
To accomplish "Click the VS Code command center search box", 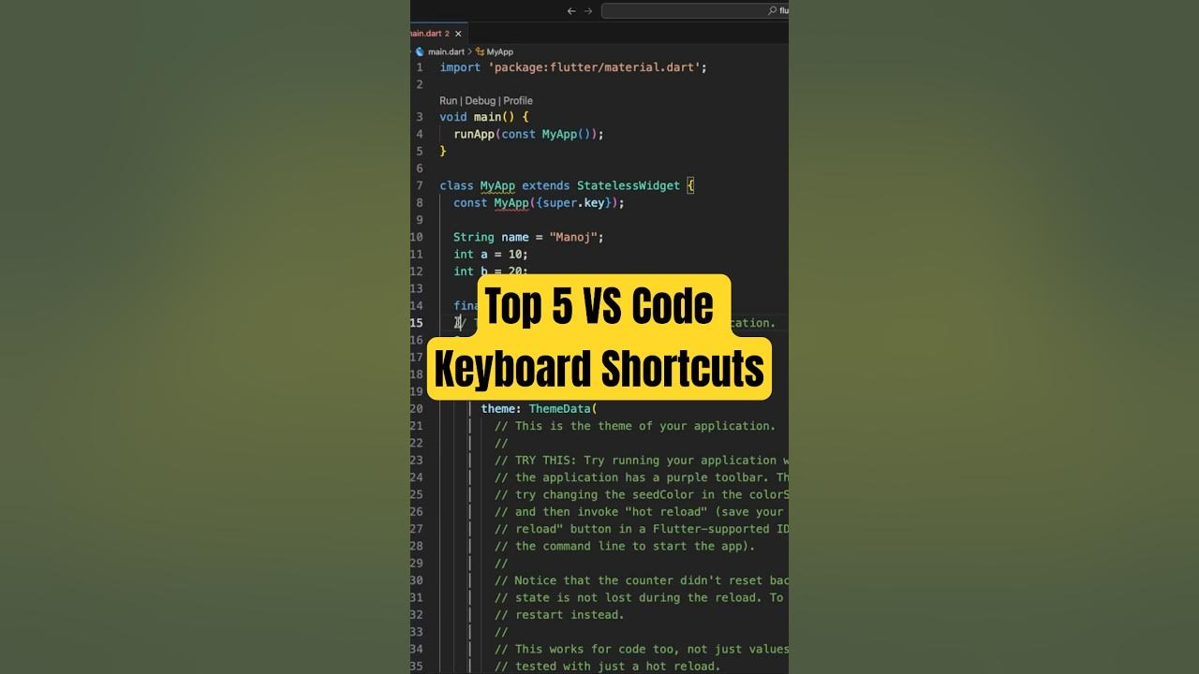I will pyautogui.click(x=694, y=11).
